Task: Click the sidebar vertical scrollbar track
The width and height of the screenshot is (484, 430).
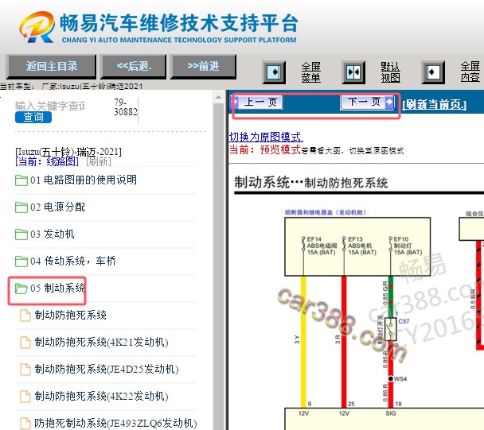Action: [219, 265]
